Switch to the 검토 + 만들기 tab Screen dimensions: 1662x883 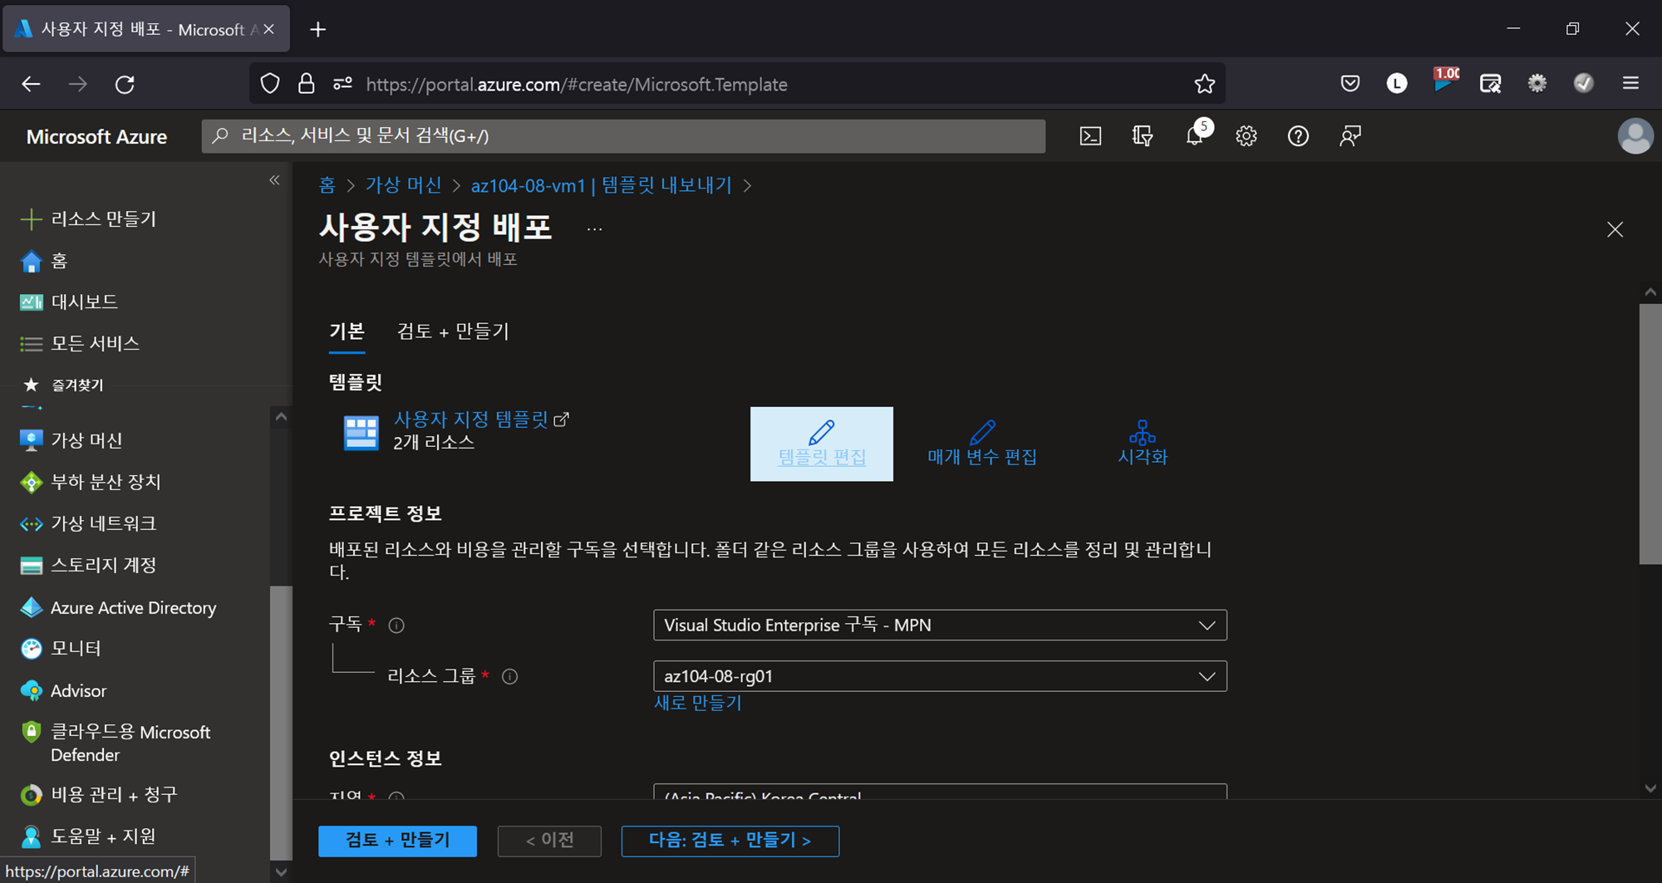click(x=453, y=331)
